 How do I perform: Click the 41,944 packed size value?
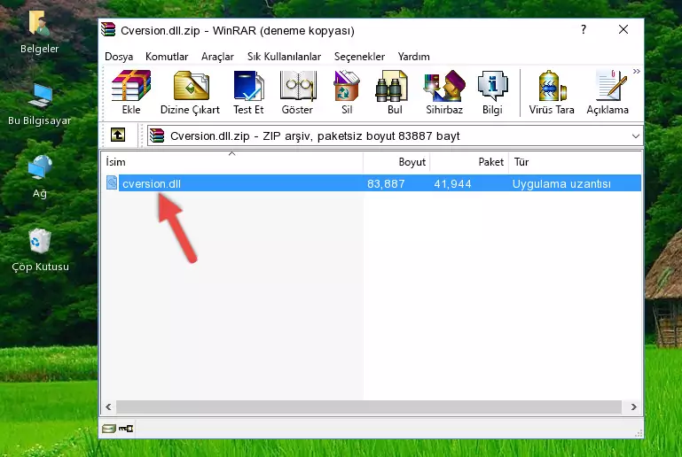[452, 183]
